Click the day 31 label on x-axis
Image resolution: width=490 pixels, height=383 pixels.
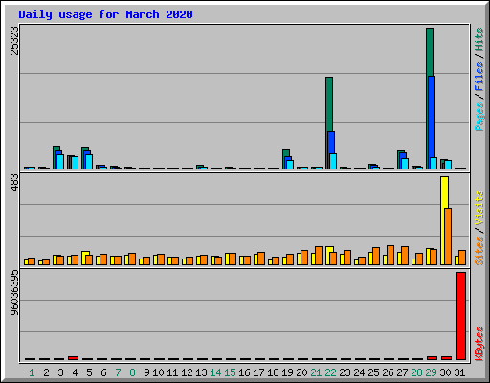pyautogui.click(x=459, y=372)
